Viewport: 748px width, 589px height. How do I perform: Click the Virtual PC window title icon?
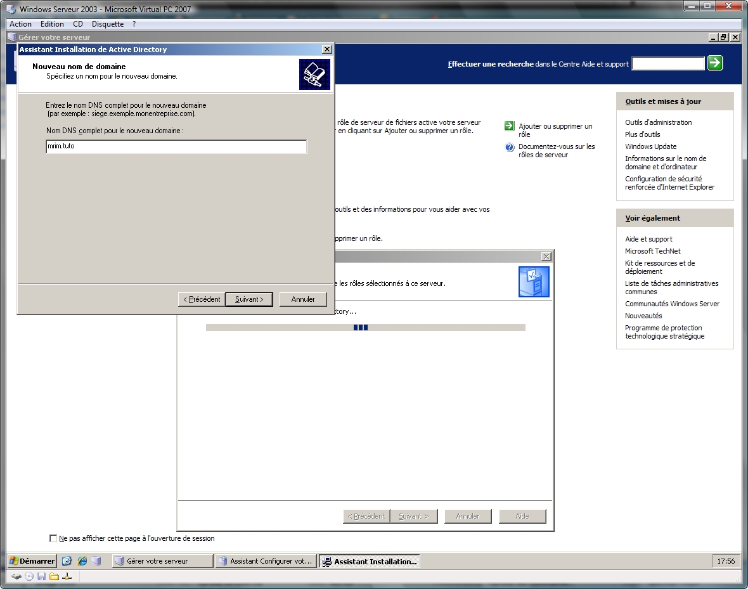pos(11,9)
